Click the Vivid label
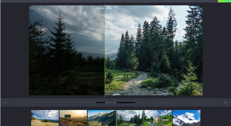 click(141, 102)
